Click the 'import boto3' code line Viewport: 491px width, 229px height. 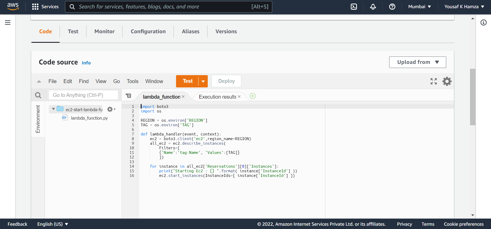tap(155, 107)
